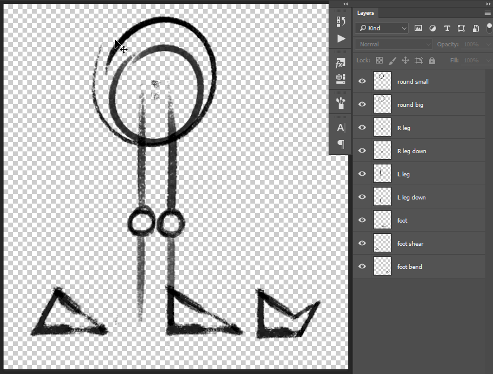This screenshot has height=374, width=493.
Task: Select the 'R leg down' layer name
Action: click(x=412, y=151)
